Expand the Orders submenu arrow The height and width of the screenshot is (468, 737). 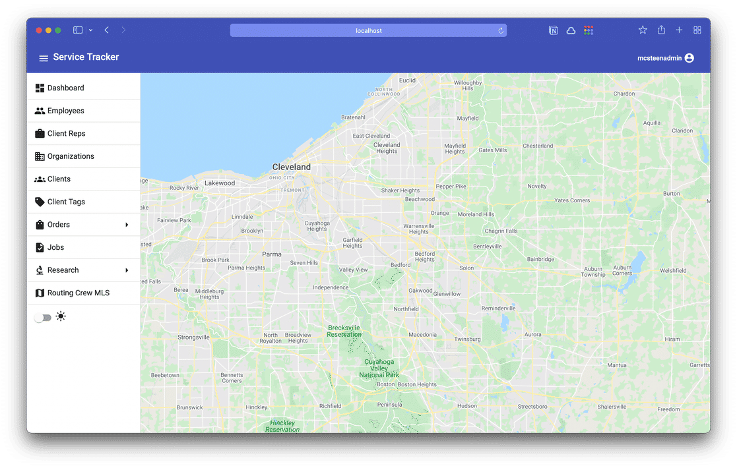coord(127,224)
